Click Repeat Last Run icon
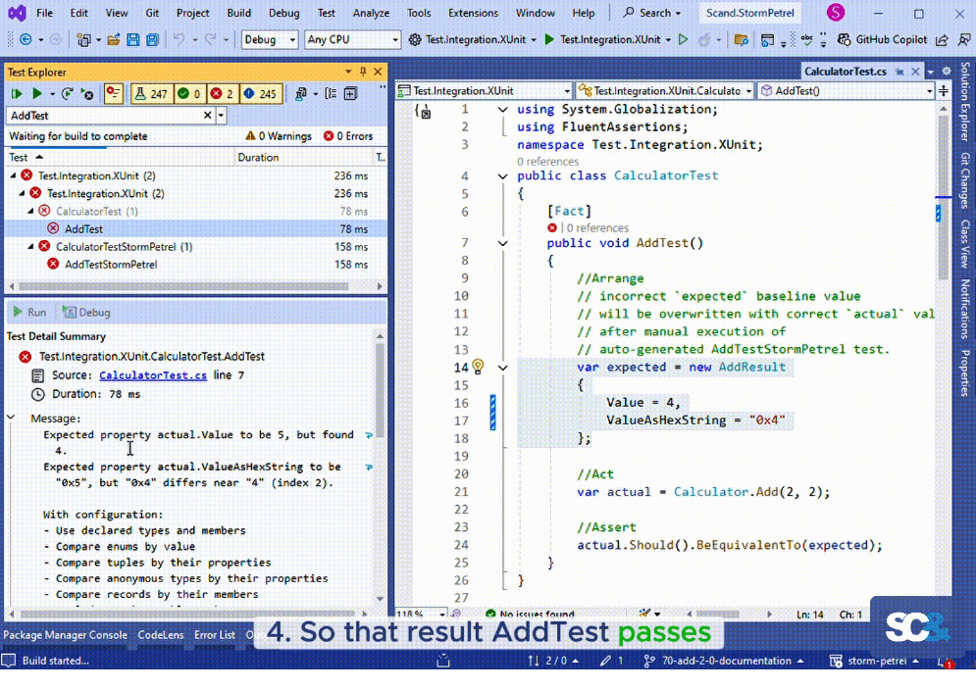 (x=67, y=94)
